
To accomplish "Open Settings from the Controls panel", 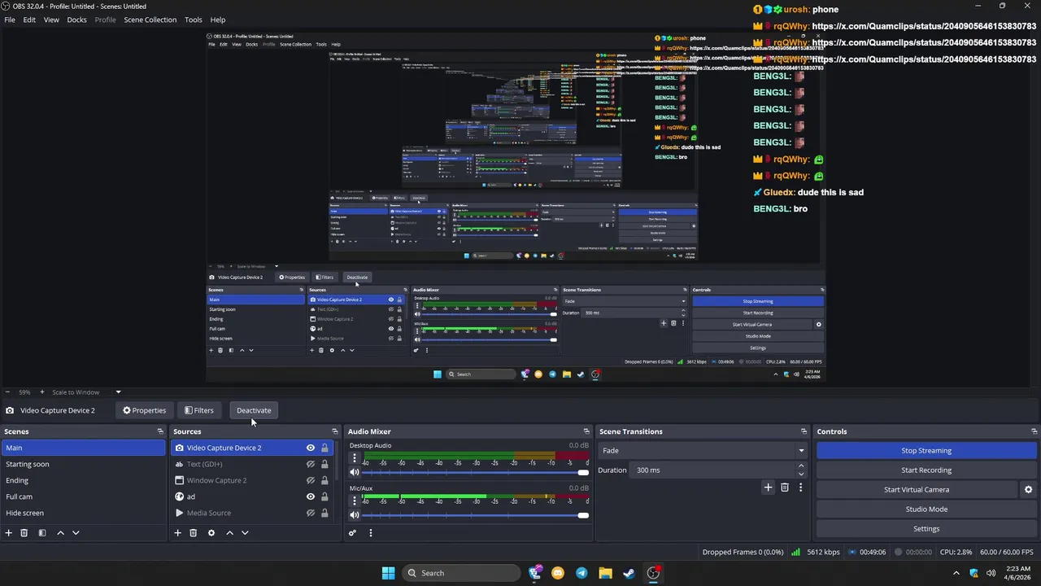I will [926, 529].
